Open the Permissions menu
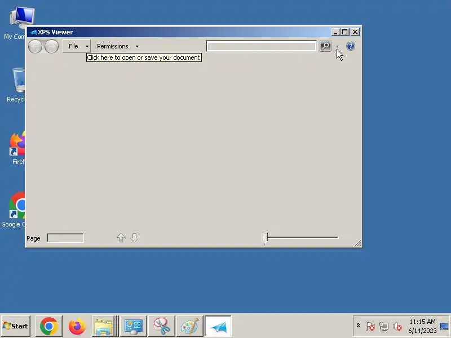The image size is (451, 338). click(112, 46)
